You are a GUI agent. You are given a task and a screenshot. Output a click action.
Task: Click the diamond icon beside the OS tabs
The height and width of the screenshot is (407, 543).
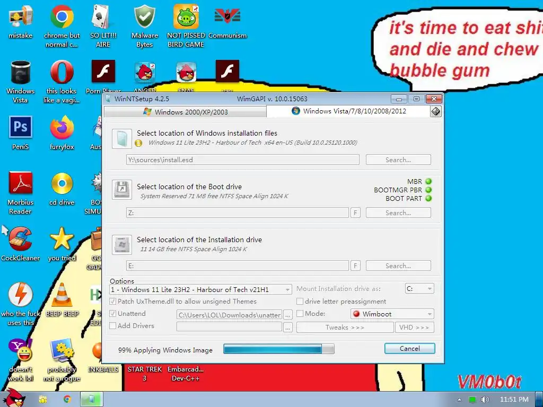pyautogui.click(x=436, y=111)
